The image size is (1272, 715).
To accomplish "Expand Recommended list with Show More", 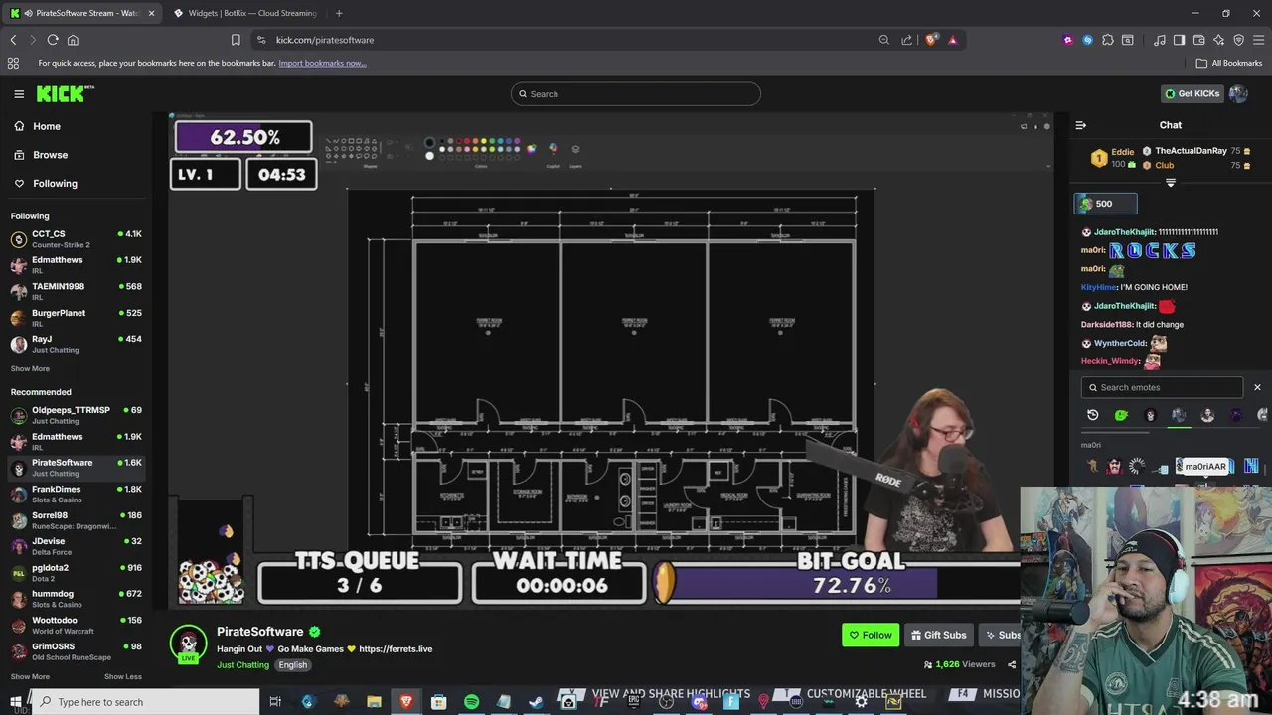I will pos(30,676).
